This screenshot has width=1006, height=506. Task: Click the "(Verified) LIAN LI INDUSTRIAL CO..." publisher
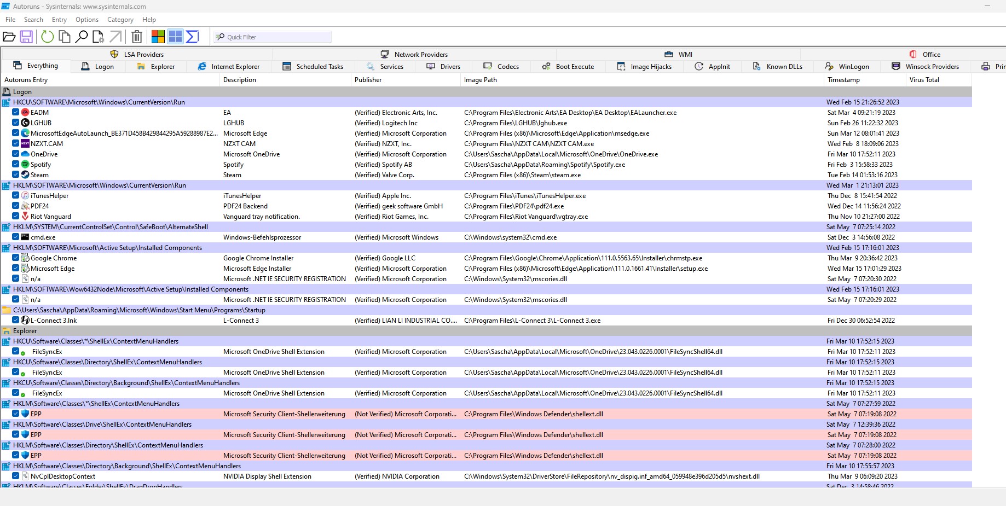point(406,321)
